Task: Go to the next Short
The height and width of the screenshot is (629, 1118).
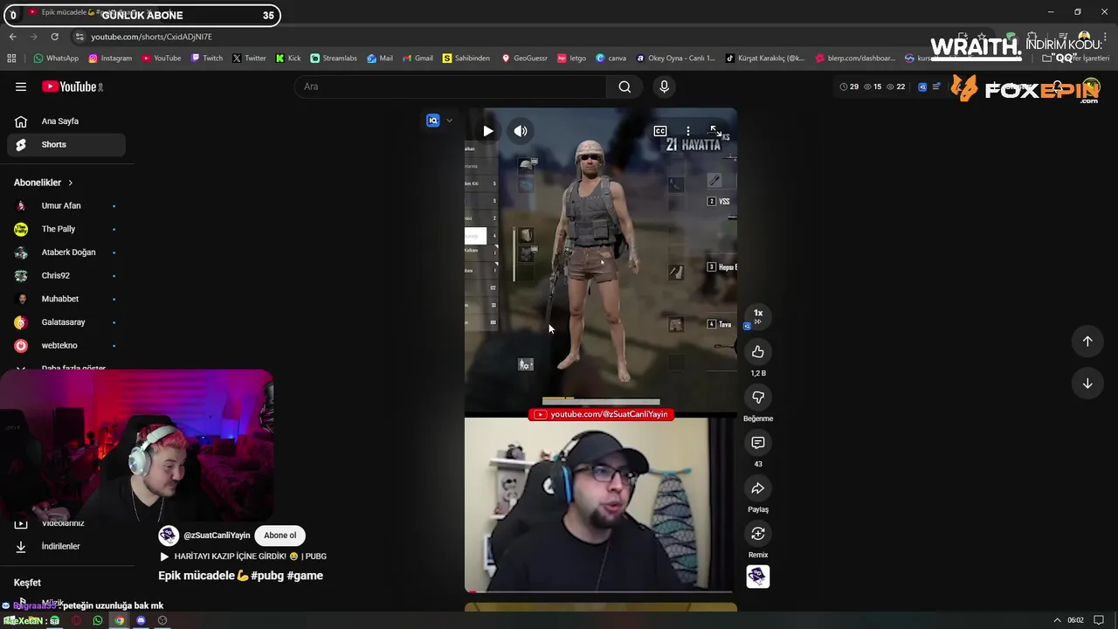Action: (1087, 384)
